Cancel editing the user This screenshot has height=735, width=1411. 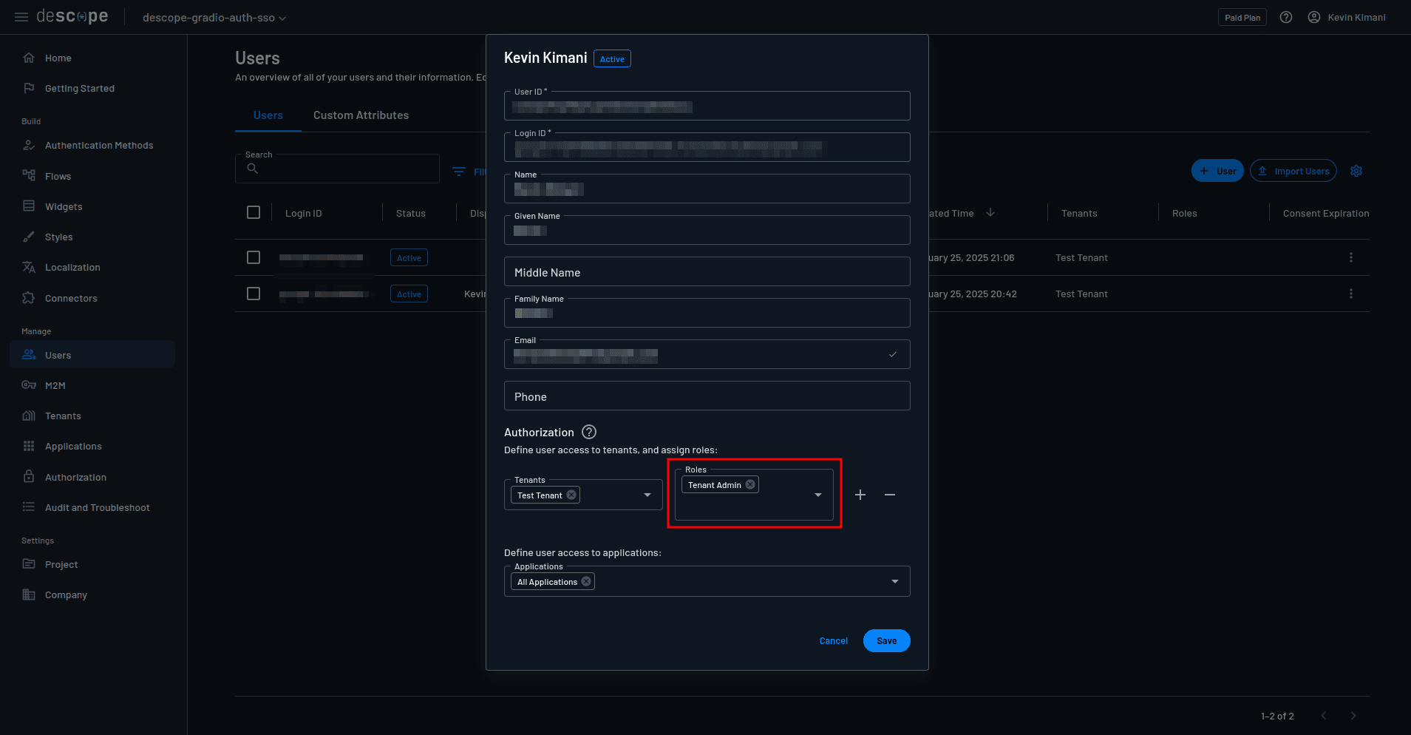pos(834,641)
